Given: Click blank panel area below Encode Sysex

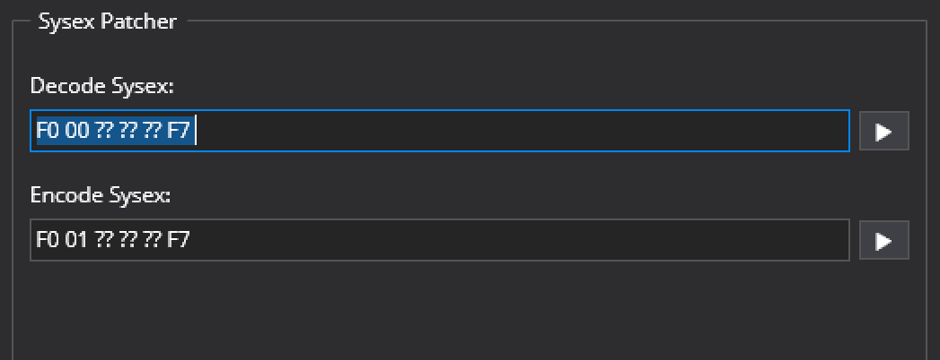Looking at the screenshot, I should 468,311.
